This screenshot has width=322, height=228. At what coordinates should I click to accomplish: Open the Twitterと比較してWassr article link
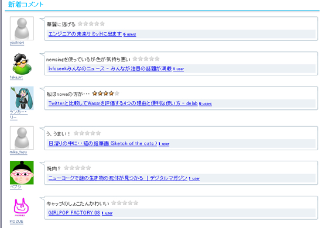click(123, 103)
